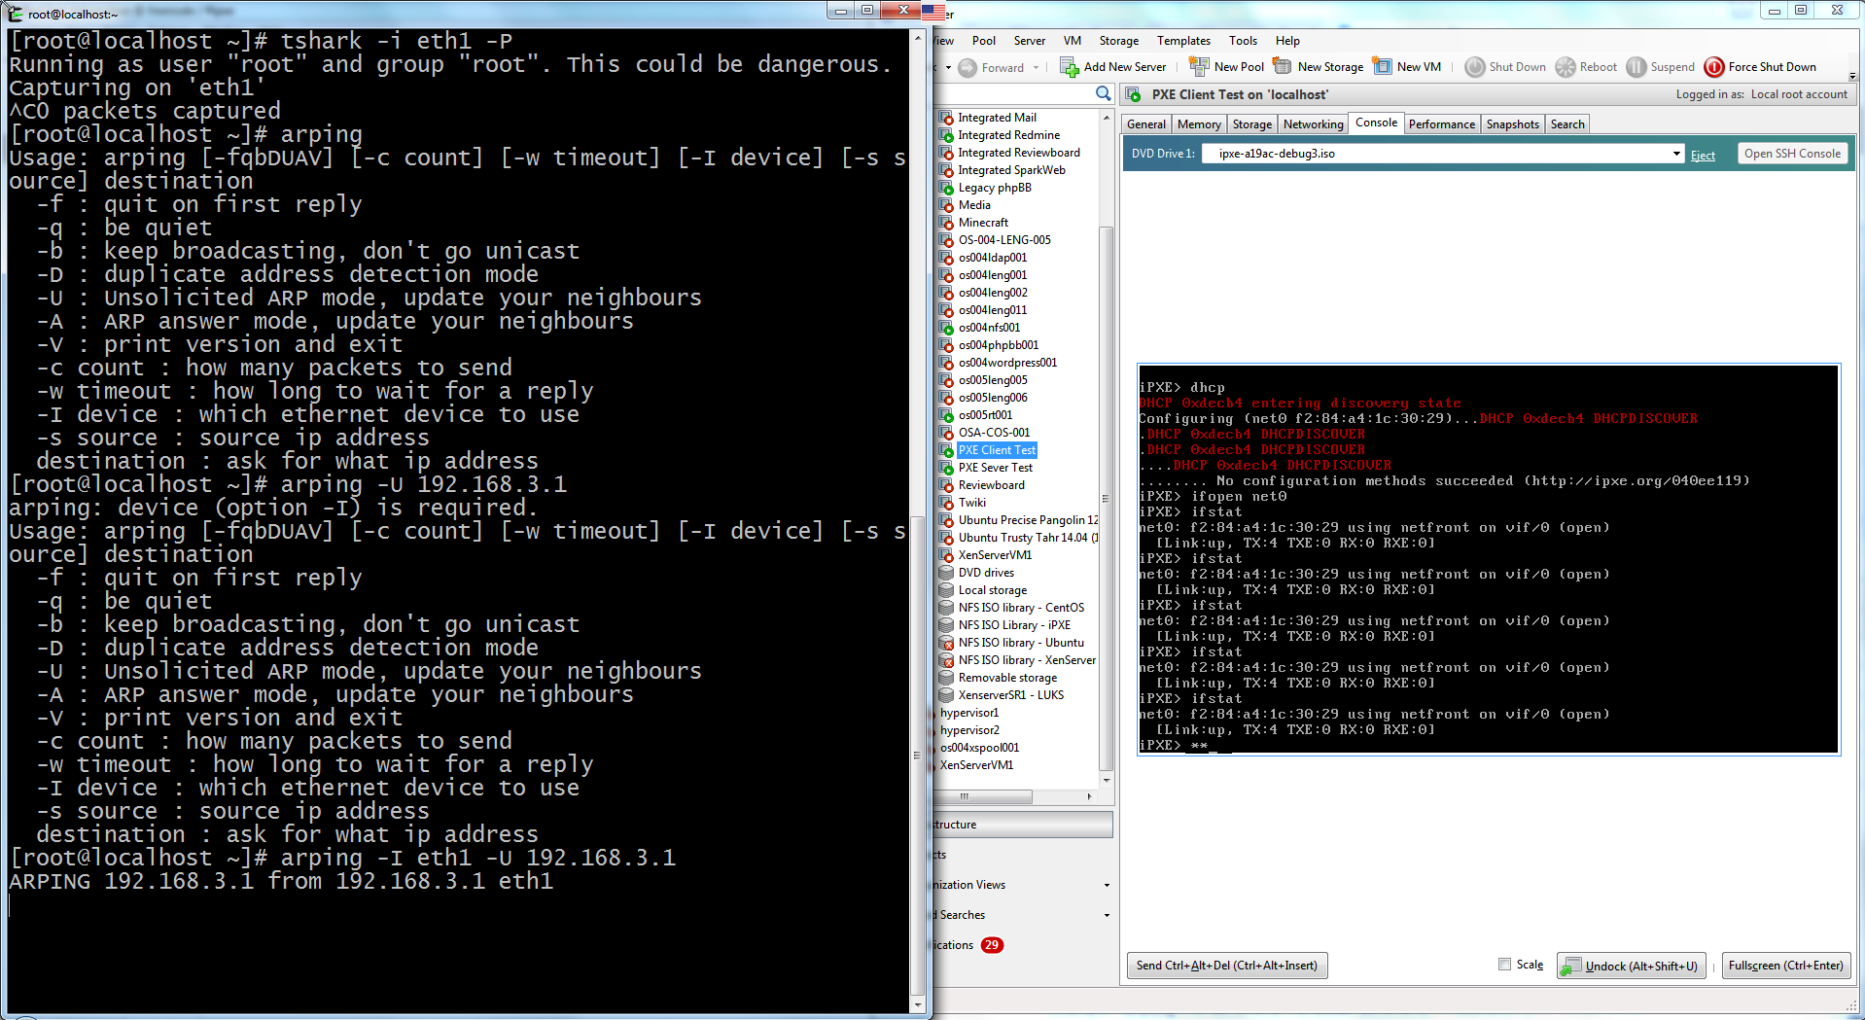Screen dimensions: 1865x1020
Task: Click the XenServerVM1 VM icon under Ubuntu Trusty
Action: coord(946,555)
